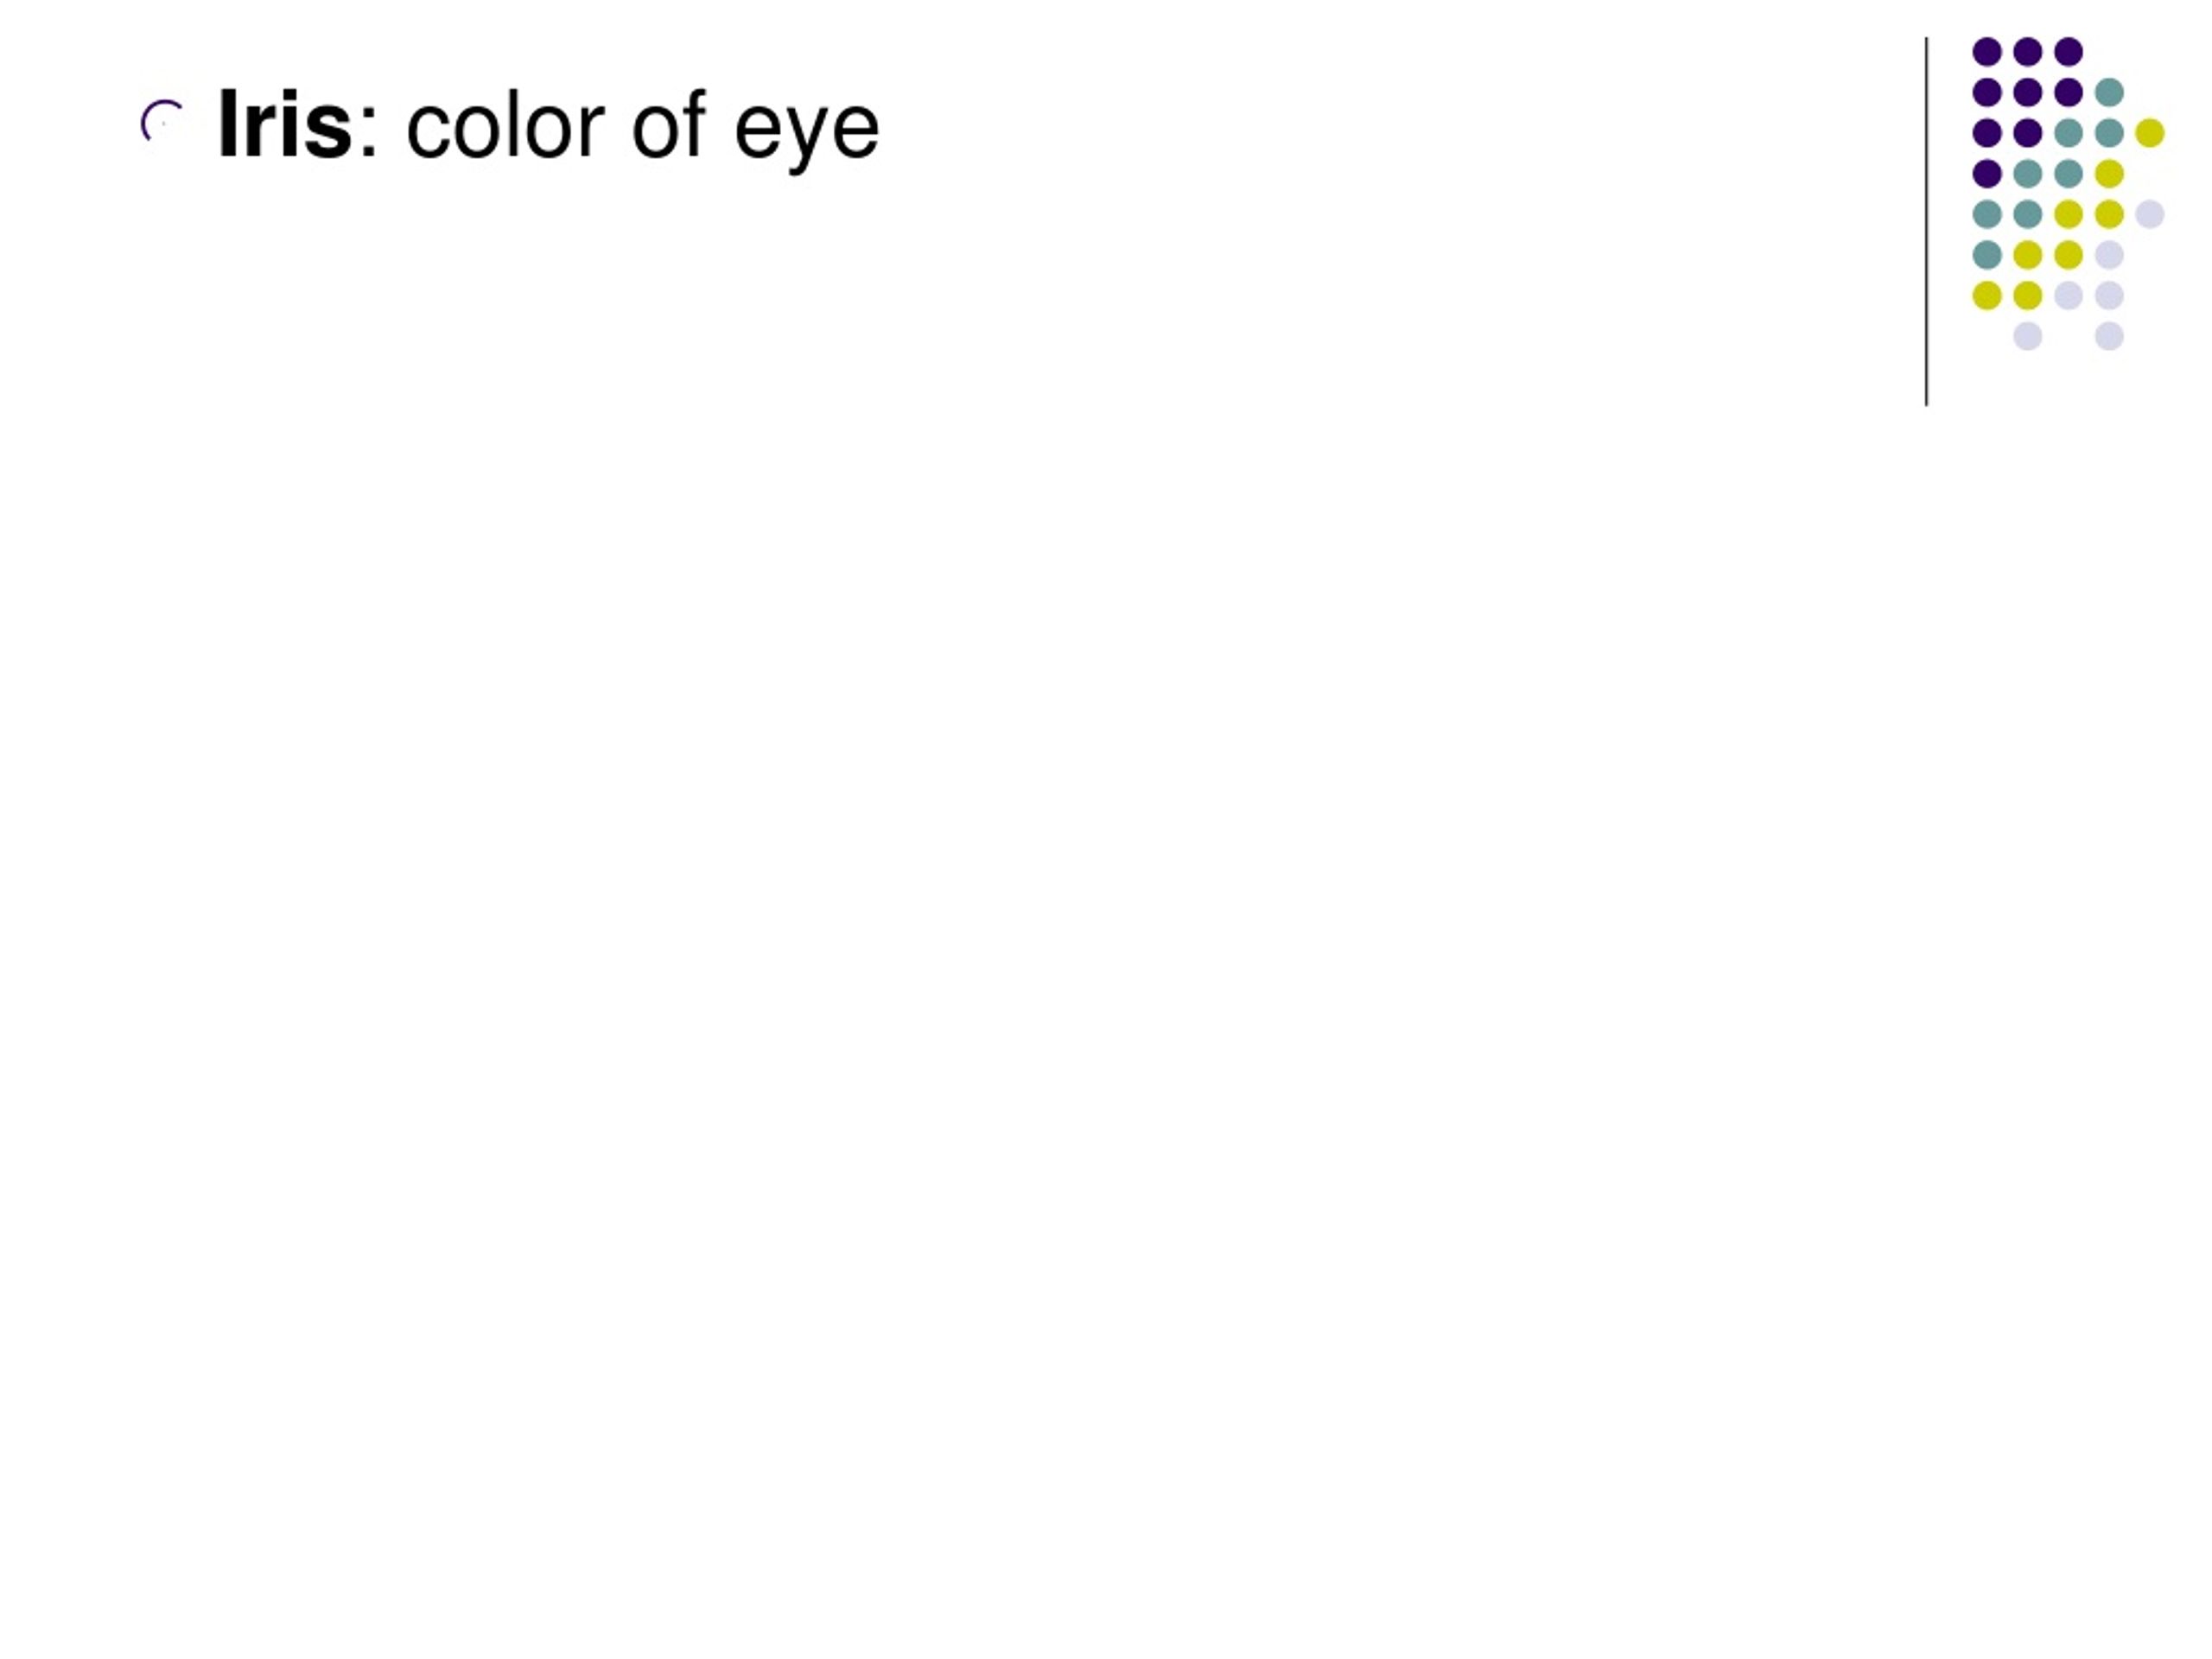Image resolution: width=2212 pixels, height=1659 pixels.
Task: Select the yellow dot in third row
Action: pos(2150,132)
